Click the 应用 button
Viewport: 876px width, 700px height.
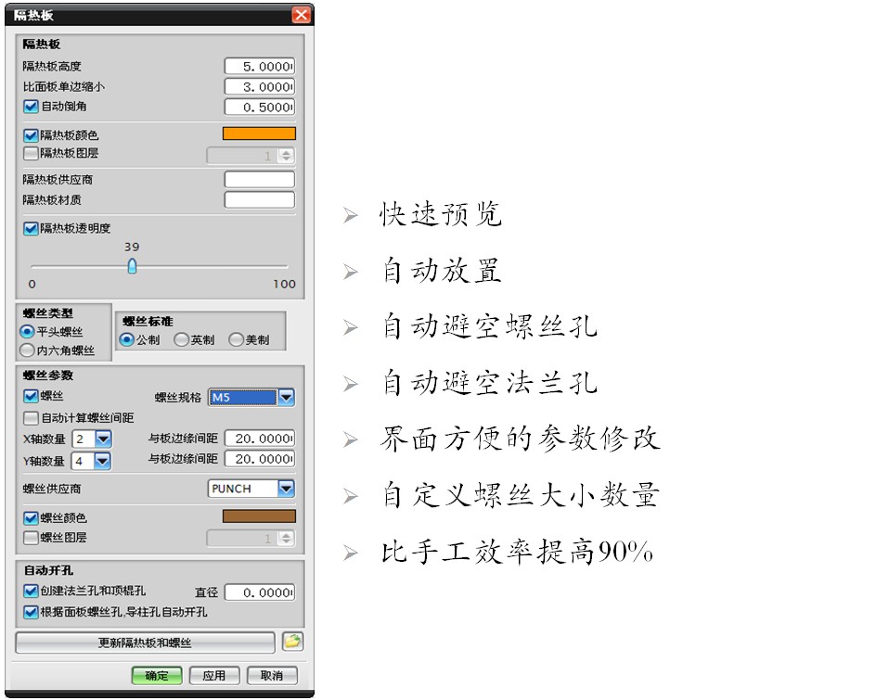tap(213, 676)
